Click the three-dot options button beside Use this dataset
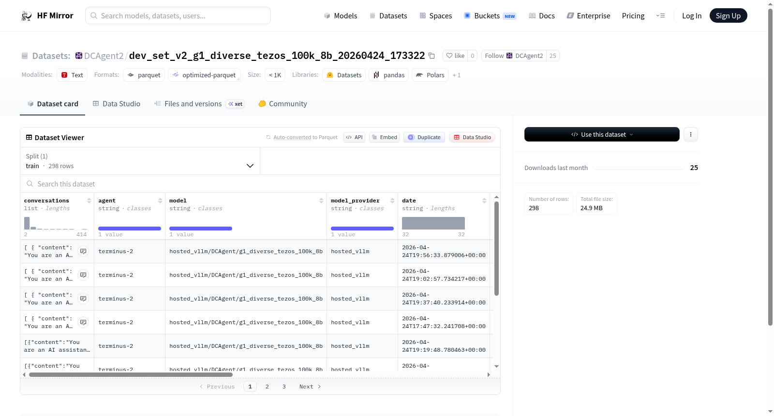This screenshot has height=416, width=774. (691, 134)
